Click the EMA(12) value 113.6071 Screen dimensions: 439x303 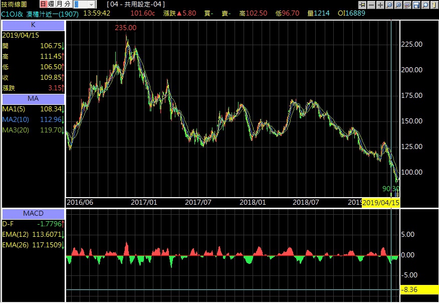pos(47,235)
